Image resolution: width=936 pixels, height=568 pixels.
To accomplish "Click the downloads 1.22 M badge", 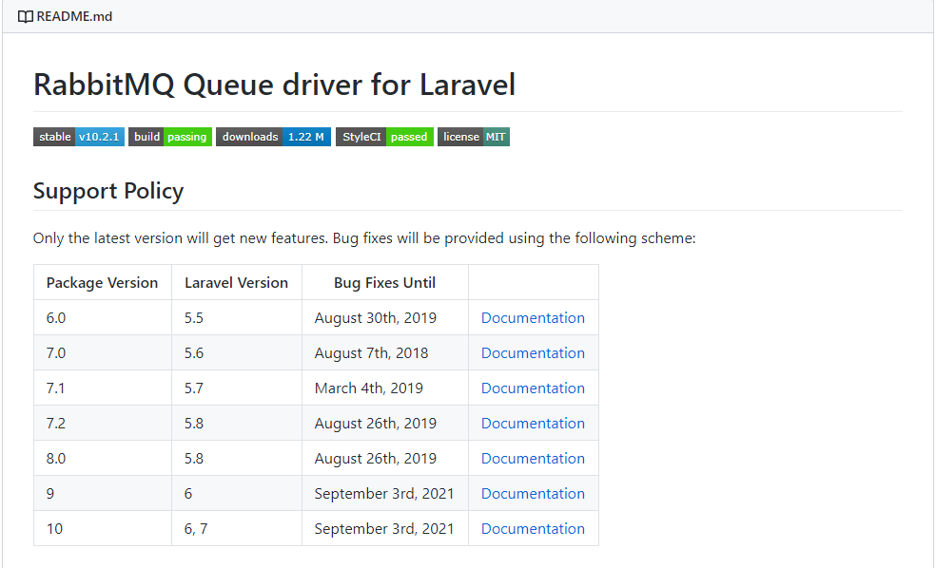I will [273, 137].
